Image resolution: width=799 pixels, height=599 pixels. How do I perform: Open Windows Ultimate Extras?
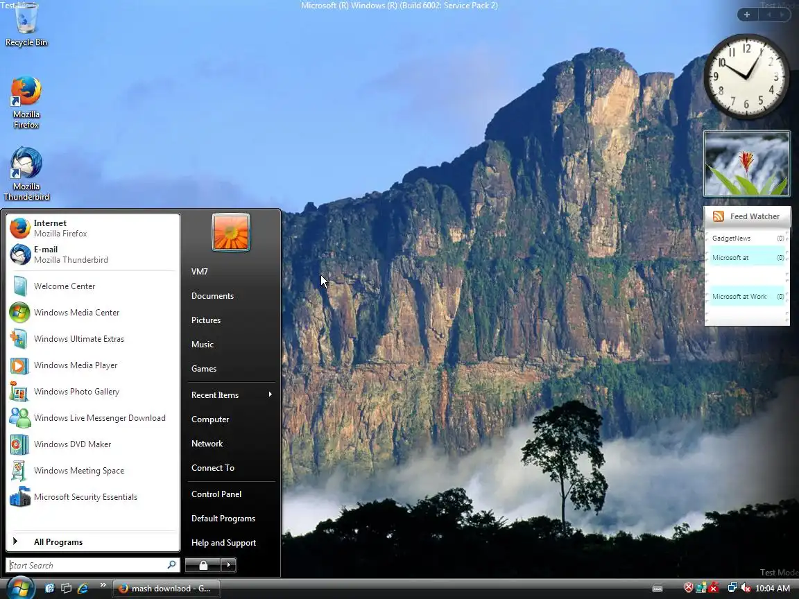coord(93,339)
